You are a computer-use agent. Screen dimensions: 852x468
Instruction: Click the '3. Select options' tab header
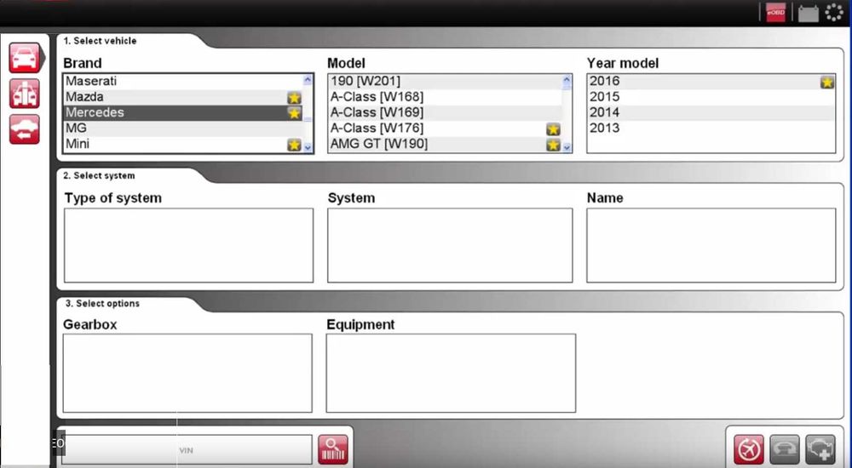tap(102, 304)
